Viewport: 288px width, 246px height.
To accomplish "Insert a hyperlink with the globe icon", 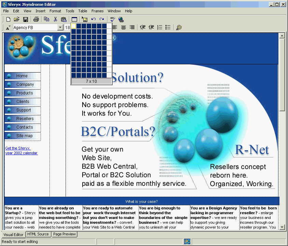I will (121, 20).
